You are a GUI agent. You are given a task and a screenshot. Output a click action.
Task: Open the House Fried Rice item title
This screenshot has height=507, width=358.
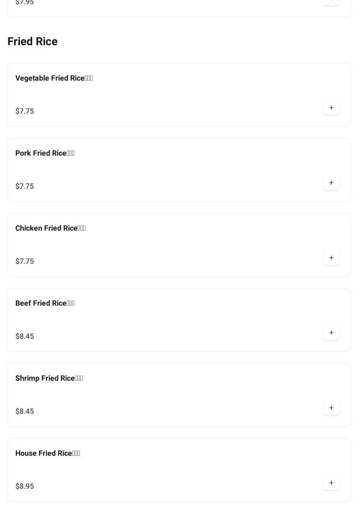pyautogui.click(x=48, y=453)
